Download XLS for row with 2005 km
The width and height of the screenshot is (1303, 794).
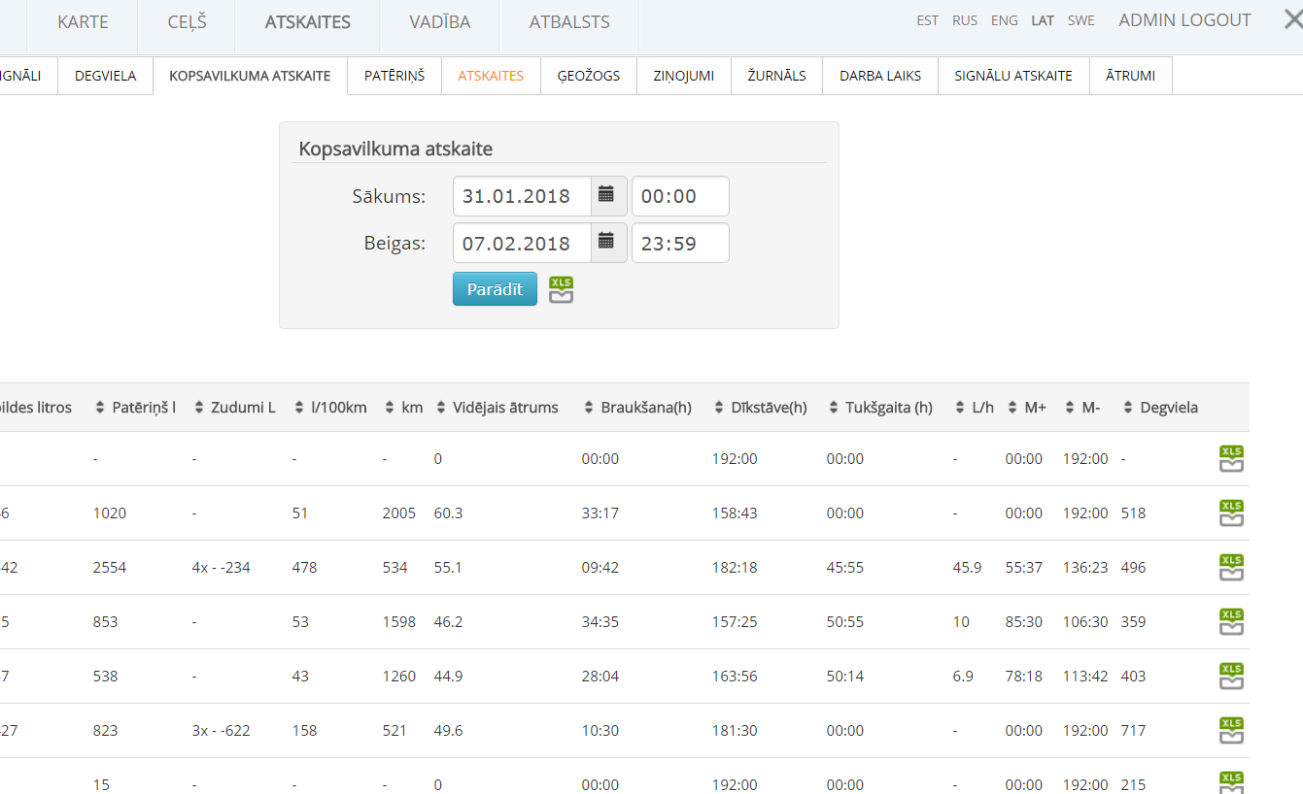(x=1231, y=513)
